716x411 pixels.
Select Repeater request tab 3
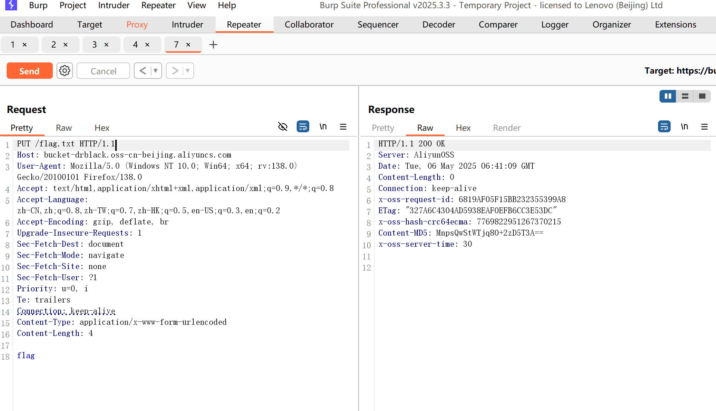[x=94, y=45]
